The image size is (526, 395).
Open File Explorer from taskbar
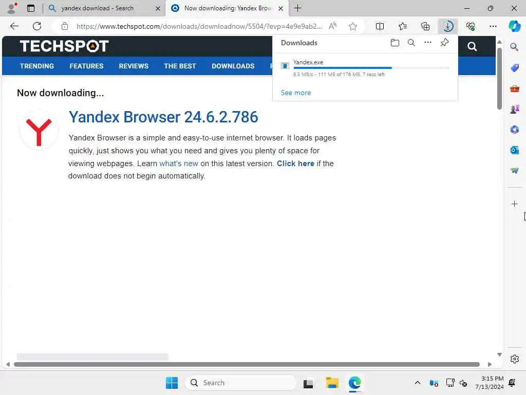pyautogui.click(x=332, y=383)
